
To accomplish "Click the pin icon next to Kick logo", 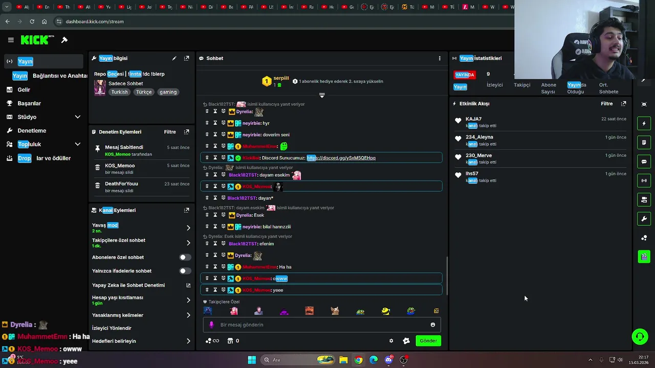I will (64, 40).
